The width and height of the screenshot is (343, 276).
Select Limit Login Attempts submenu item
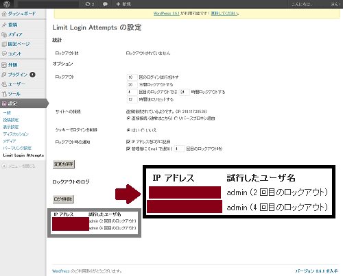click(x=23, y=155)
